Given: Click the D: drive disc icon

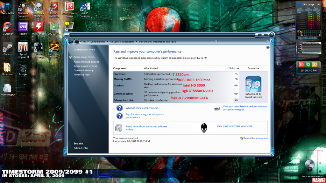Looking at the screenshot, I should (310, 165).
